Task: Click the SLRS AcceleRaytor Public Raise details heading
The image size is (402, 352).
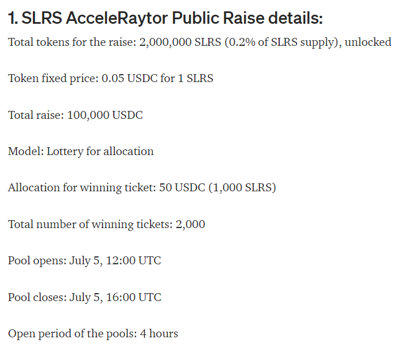Action: [165, 18]
